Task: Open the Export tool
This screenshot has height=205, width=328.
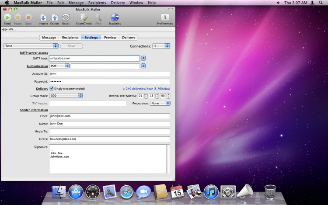Action: click(55, 17)
